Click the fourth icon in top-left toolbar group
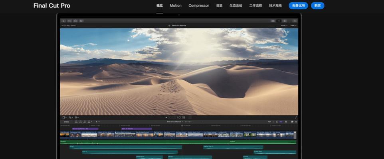 tap(81, 21)
